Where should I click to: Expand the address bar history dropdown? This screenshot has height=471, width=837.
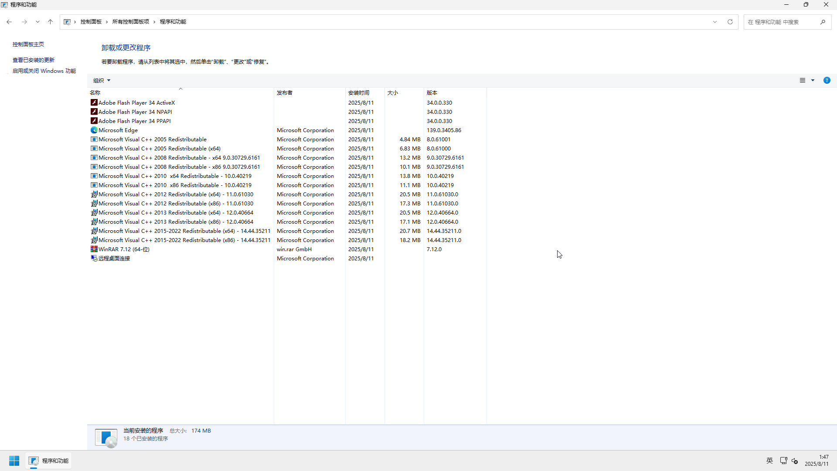click(x=715, y=22)
